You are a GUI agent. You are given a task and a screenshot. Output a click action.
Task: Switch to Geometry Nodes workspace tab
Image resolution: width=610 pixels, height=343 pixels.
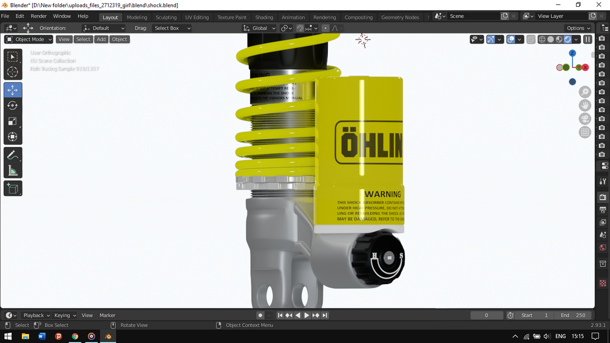click(400, 17)
